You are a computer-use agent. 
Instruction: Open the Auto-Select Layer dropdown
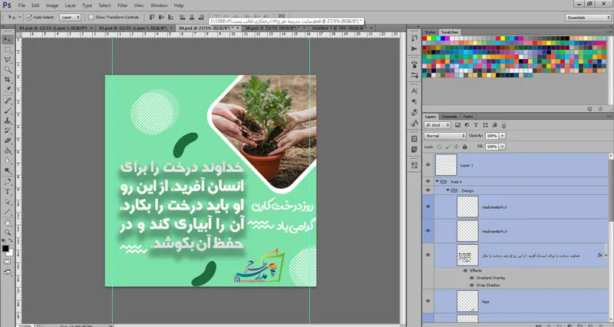coord(71,17)
